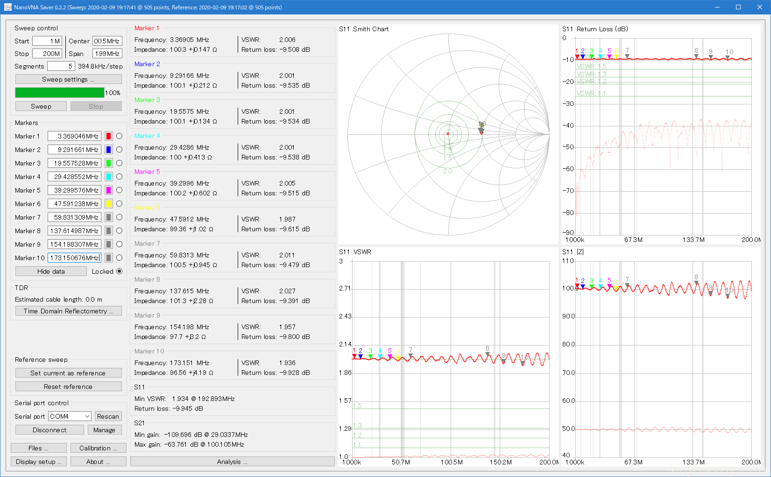Click Marker 2 blue color swatch
This screenshot has height=477, width=771.
108,150
